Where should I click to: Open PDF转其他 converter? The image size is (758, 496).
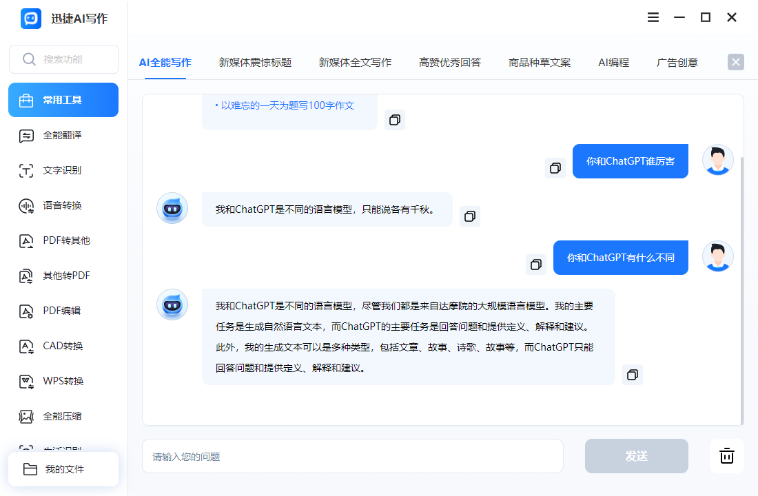click(63, 240)
